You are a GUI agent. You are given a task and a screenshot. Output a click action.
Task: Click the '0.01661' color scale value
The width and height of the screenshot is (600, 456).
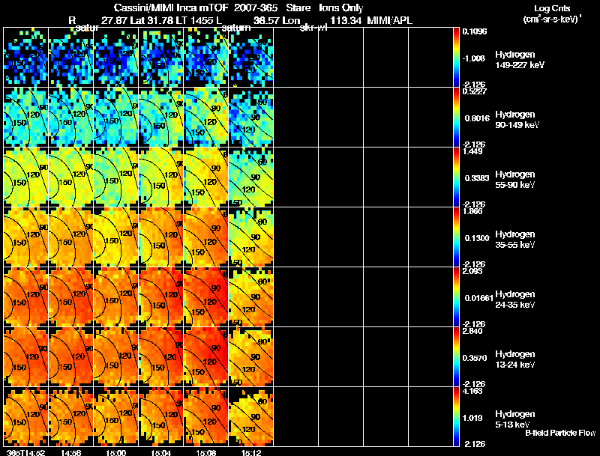click(478, 298)
